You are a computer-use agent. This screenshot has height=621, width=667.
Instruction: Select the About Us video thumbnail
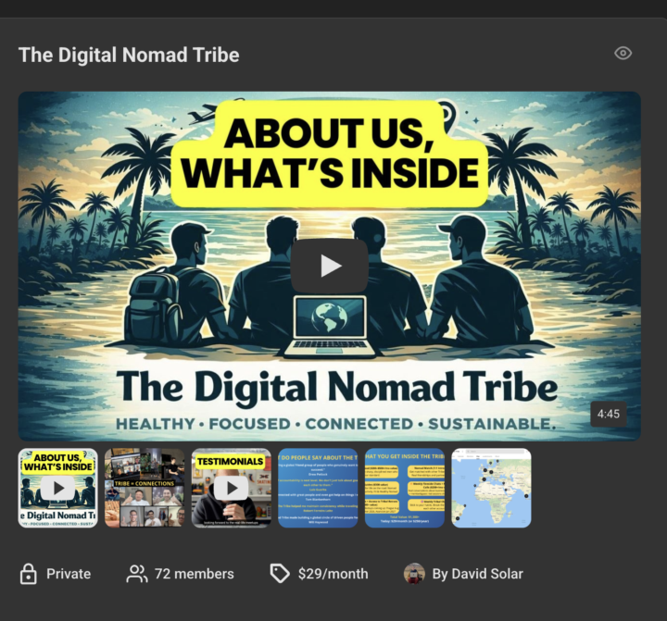pos(57,488)
